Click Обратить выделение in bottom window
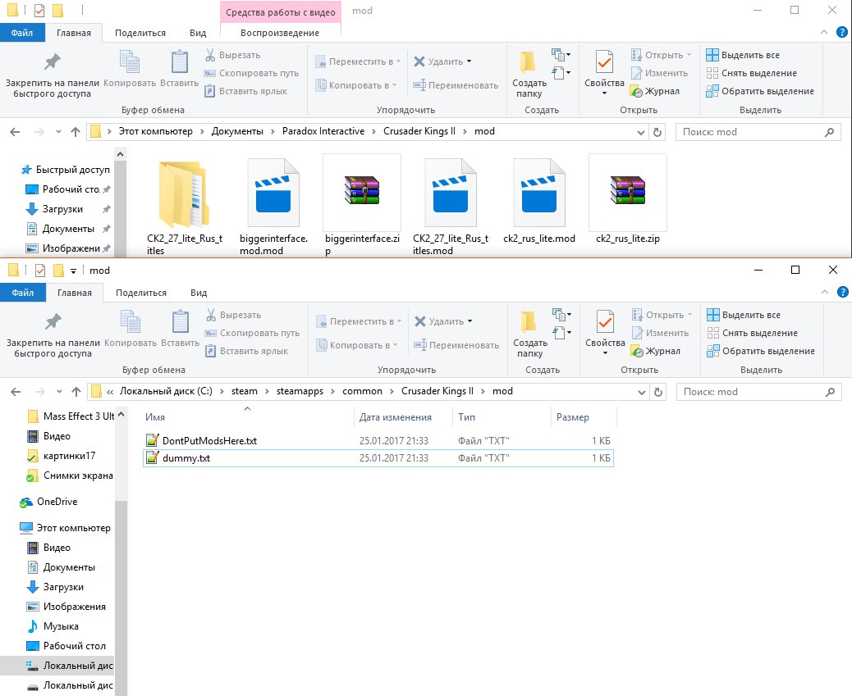Image resolution: width=852 pixels, height=696 pixels. pyautogui.click(x=761, y=351)
